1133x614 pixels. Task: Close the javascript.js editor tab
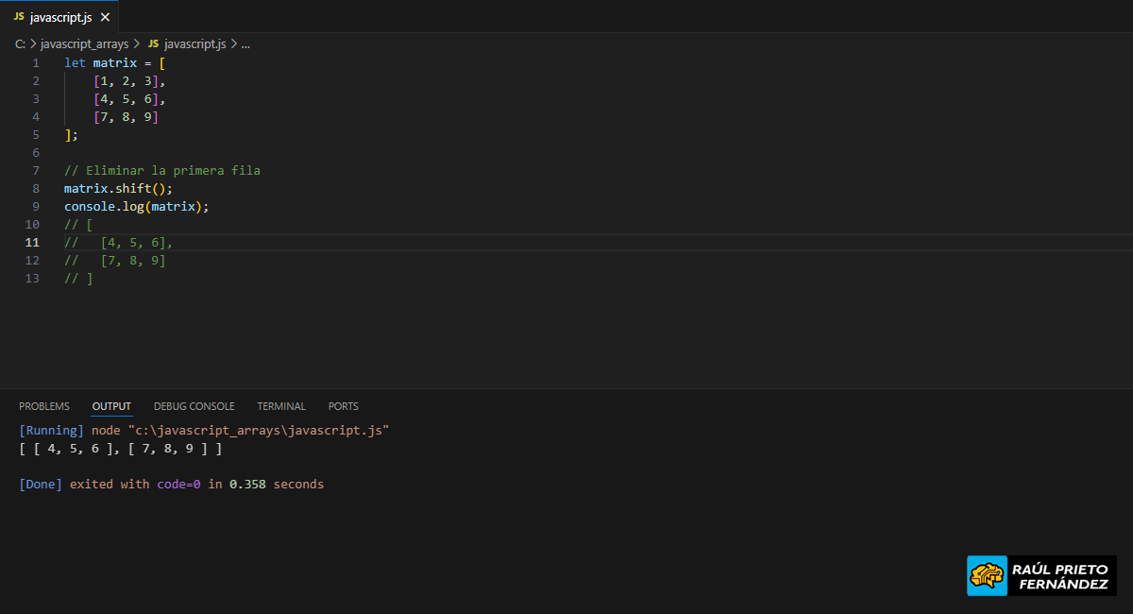(x=105, y=18)
